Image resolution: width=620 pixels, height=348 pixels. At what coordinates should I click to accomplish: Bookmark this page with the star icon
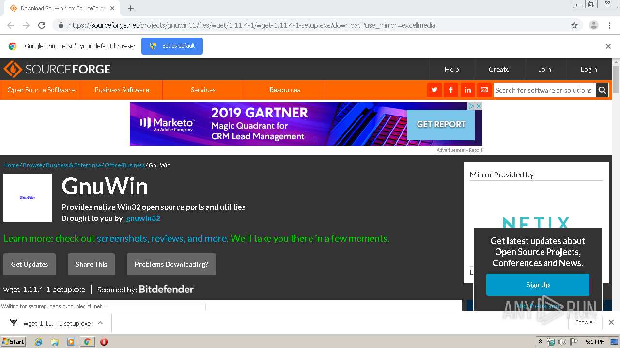574,25
